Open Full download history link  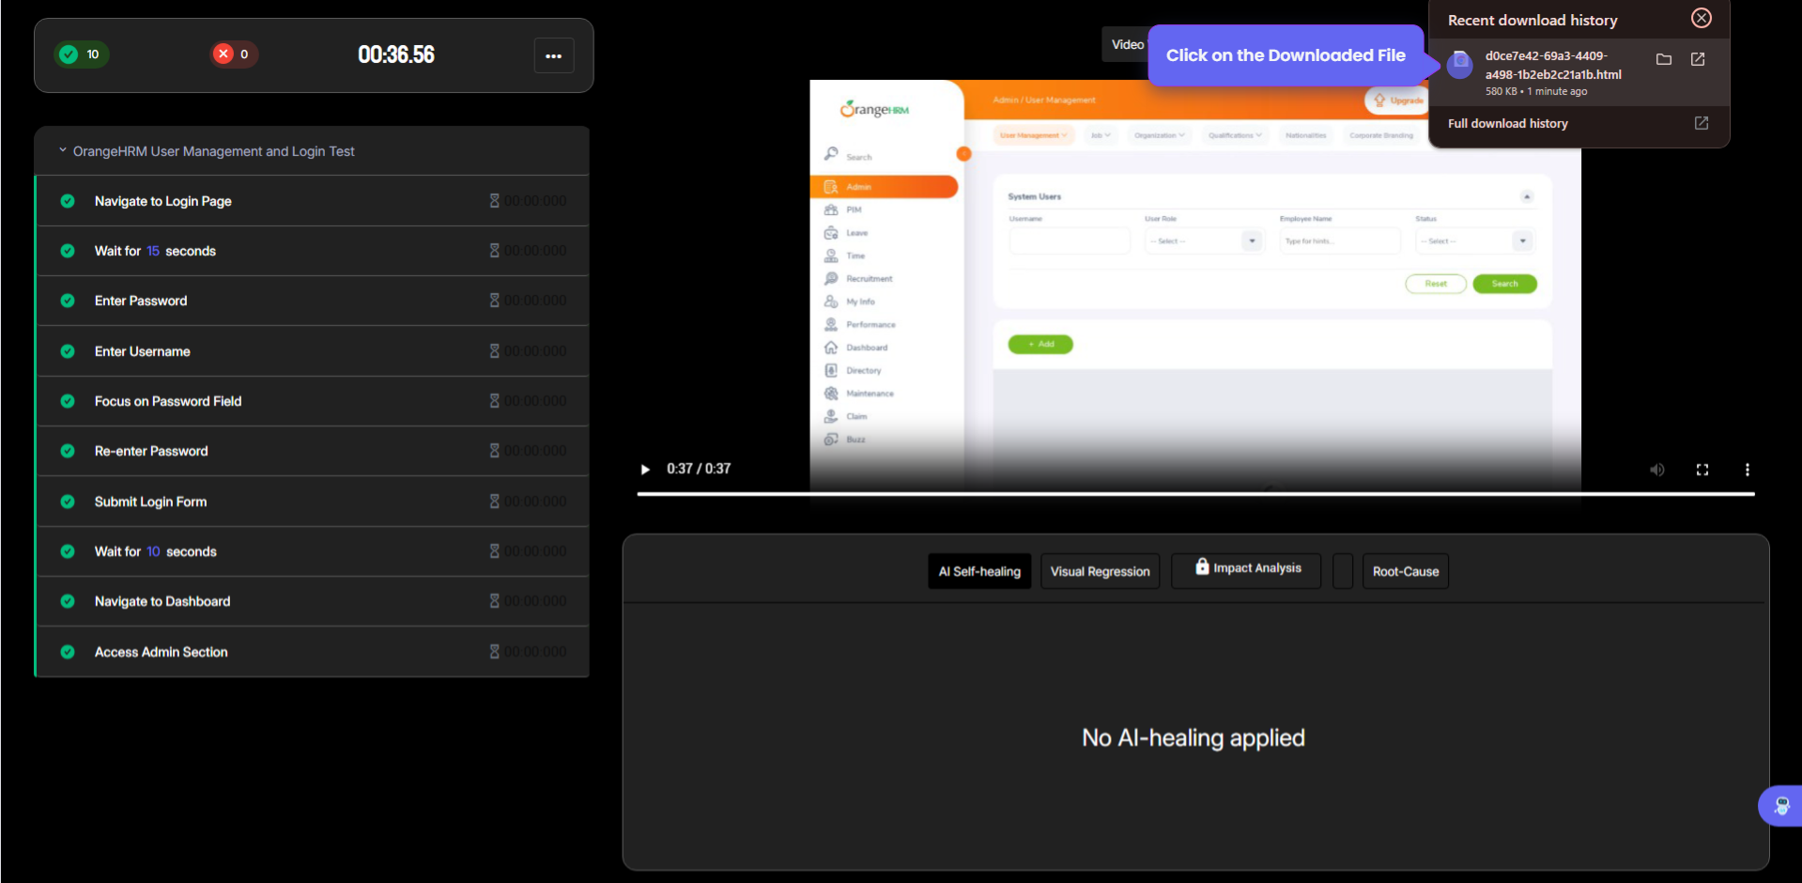click(x=1507, y=123)
